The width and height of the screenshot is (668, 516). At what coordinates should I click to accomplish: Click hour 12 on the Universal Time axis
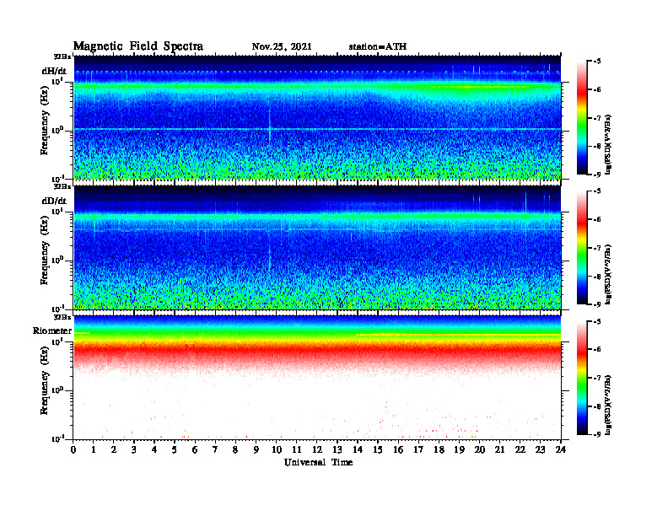coord(317,450)
